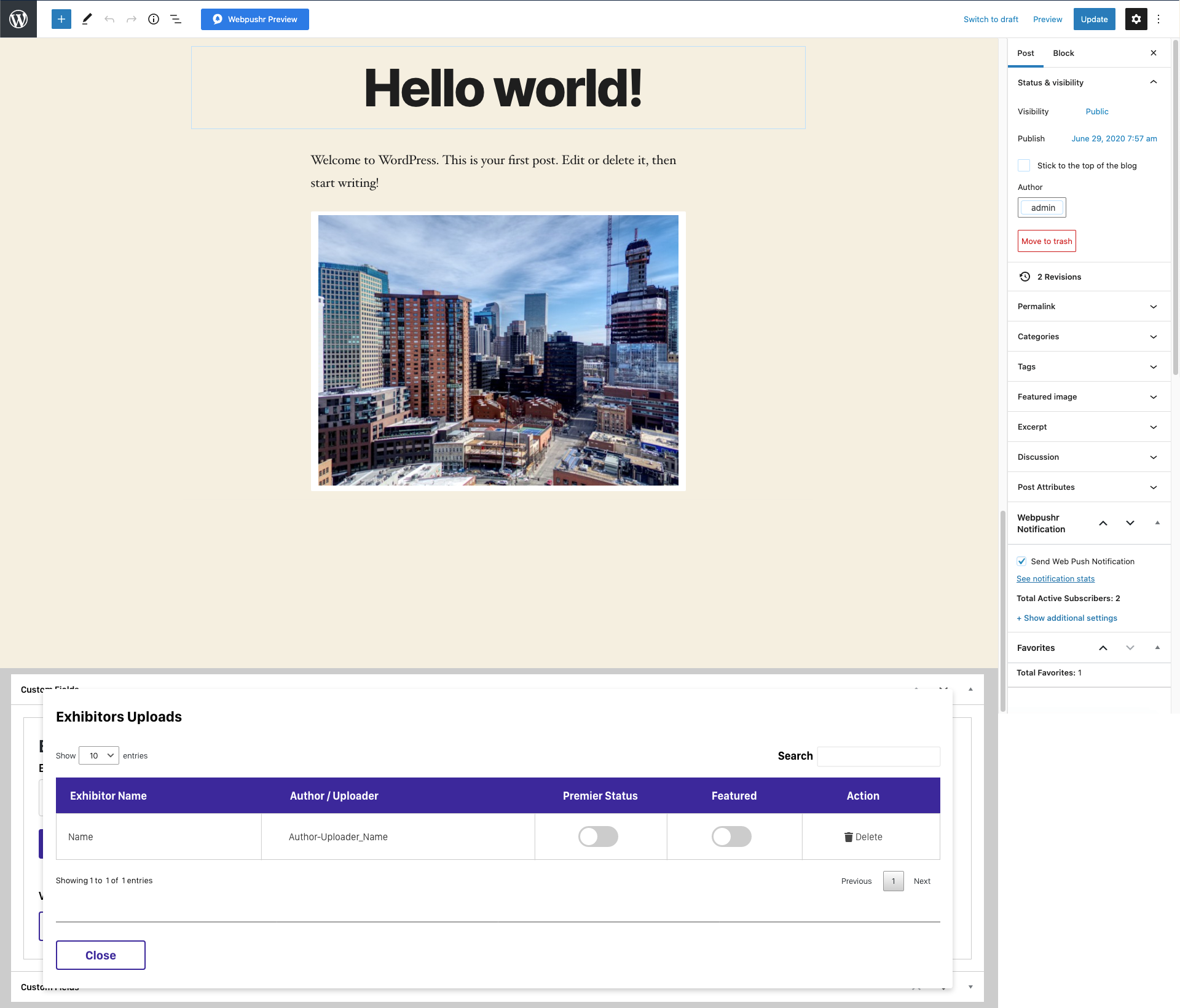Screen dimensions: 1180x1008
Task: Click the undo arrow icon
Action: (109, 19)
